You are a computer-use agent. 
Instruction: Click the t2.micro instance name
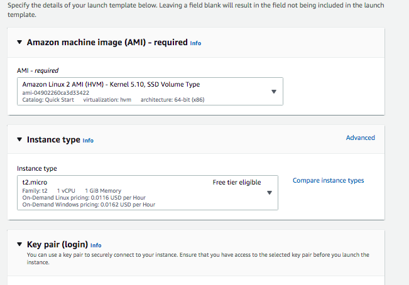click(x=35, y=183)
